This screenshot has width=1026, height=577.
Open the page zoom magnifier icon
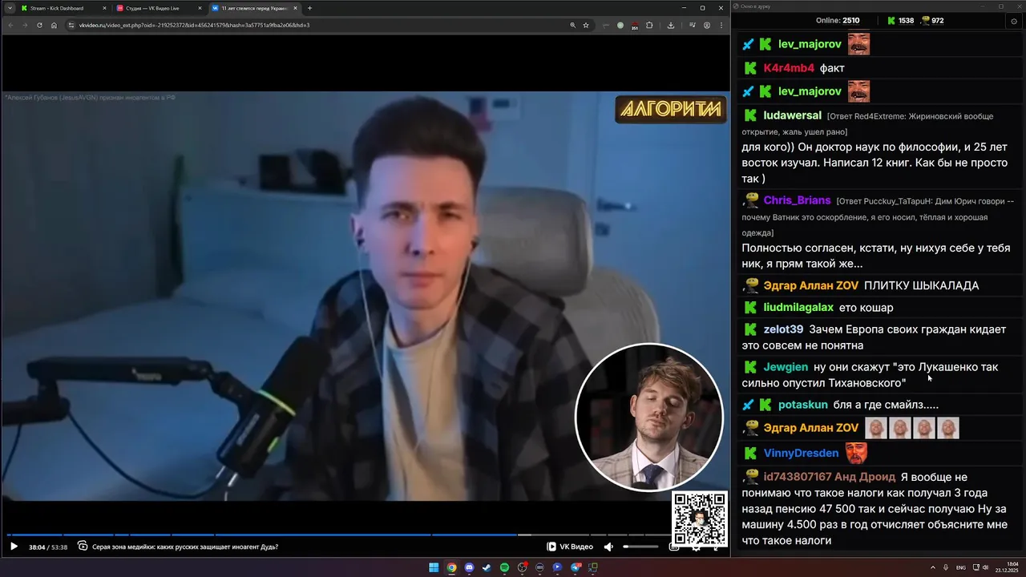point(572,25)
